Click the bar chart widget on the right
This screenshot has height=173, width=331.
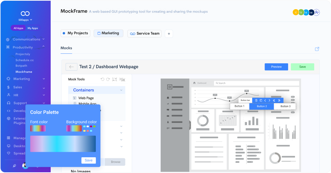(283, 132)
